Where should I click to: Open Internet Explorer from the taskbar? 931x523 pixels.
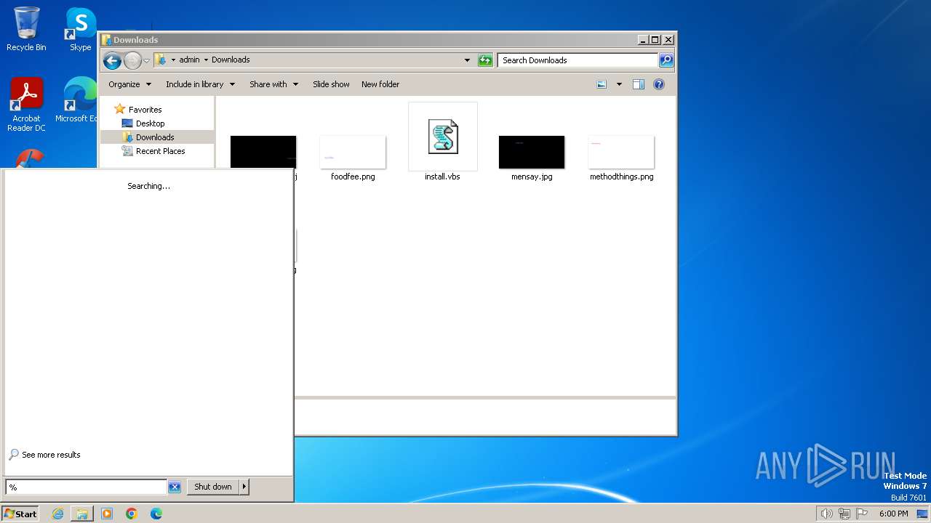57,514
